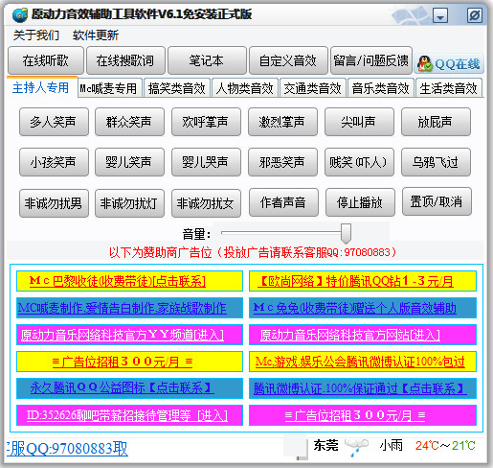Screen dimensions: 493x468
Task: Click the 留言/问题反馈 button
Action: [x=371, y=60]
